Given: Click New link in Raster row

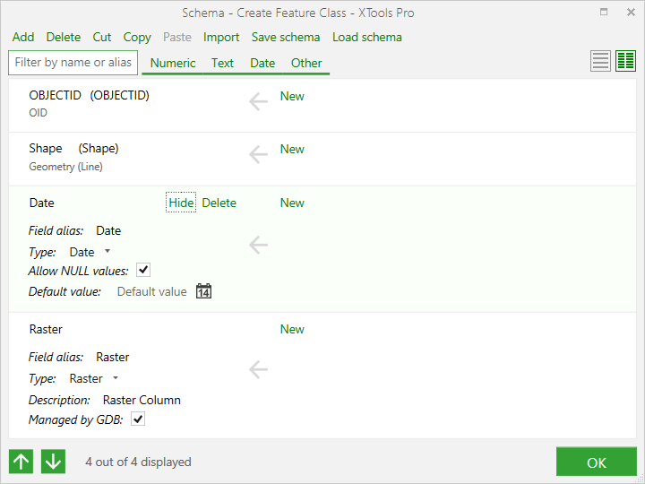Looking at the screenshot, I should click(x=292, y=329).
